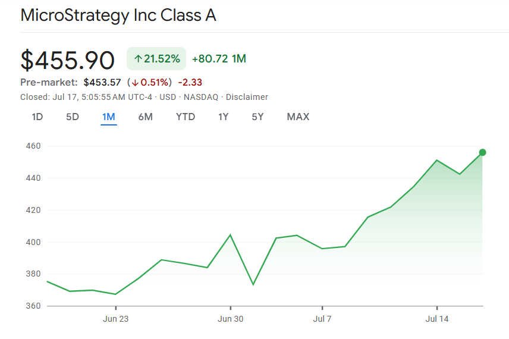Switch chart to YTD view

186,117
